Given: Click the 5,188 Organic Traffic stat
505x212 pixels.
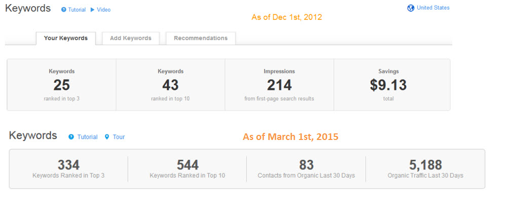Looking at the screenshot, I should click(x=425, y=169).
